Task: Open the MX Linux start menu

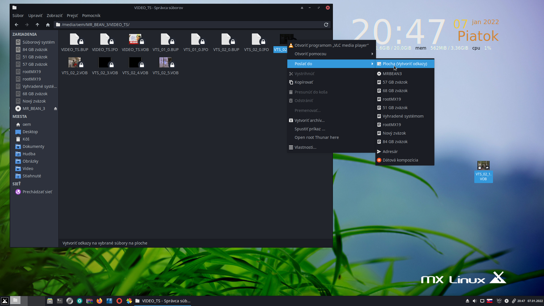Action: click(5, 301)
